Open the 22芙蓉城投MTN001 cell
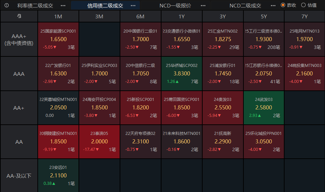This screenshot has width=325, height=192. 58,108
